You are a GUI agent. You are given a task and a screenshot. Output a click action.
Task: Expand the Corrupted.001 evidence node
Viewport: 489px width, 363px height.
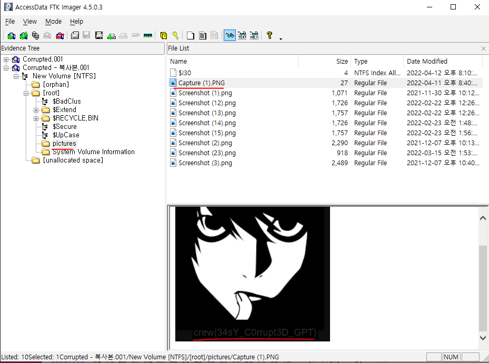tap(6, 59)
